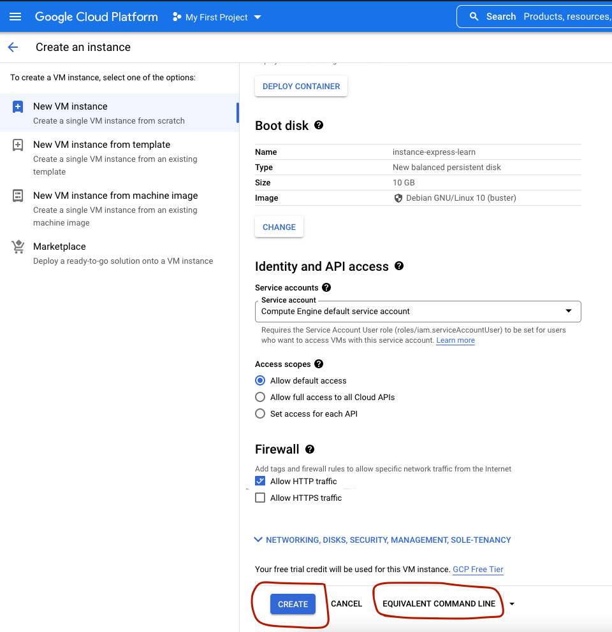
Task: Open My First Project selector dropdown
Action: (x=217, y=17)
